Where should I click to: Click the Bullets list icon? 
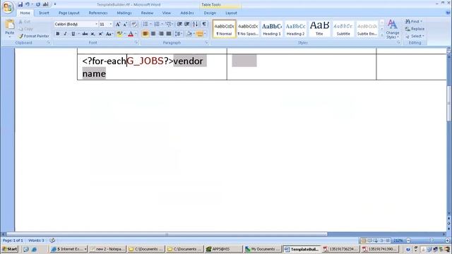(145, 24)
